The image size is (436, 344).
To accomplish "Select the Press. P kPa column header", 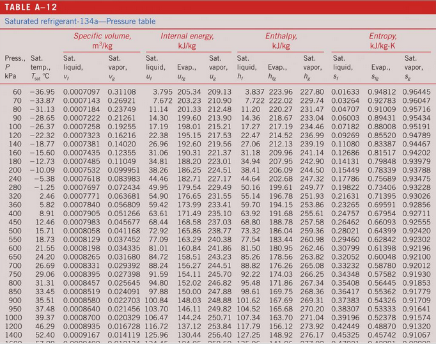I will click(x=15, y=66).
